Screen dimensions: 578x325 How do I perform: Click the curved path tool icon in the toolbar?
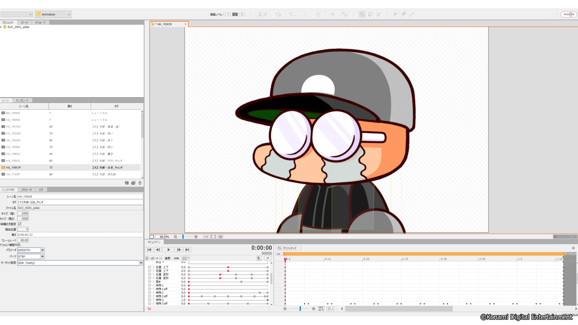(x=411, y=14)
